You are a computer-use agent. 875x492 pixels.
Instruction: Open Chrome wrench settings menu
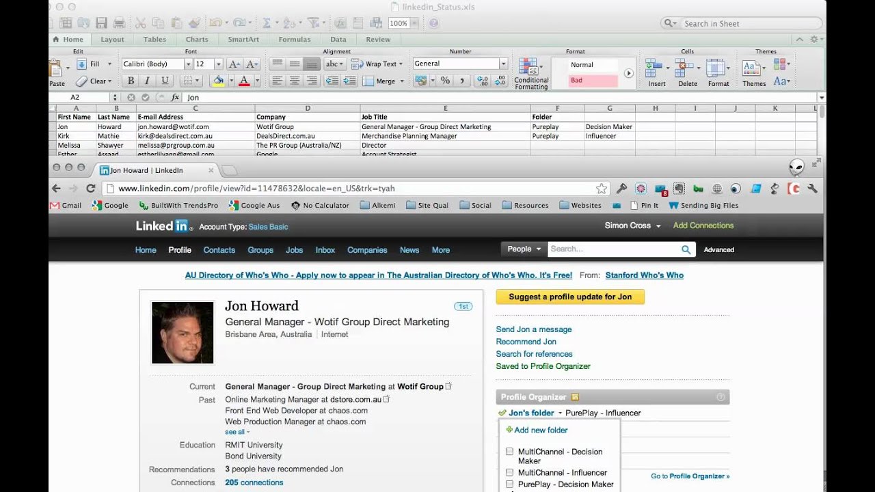[813, 189]
